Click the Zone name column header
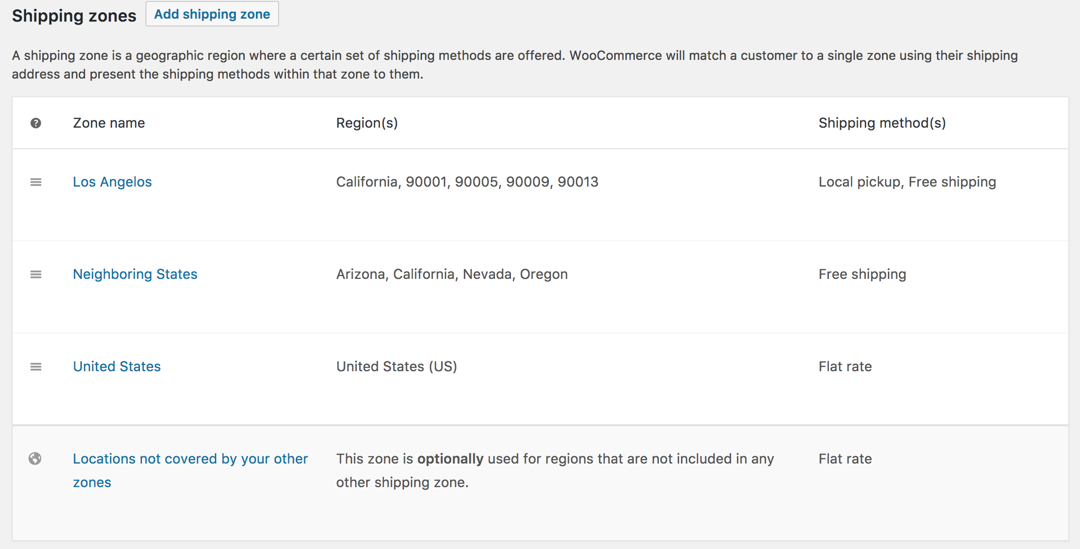1080x549 pixels. click(x=109, y=123)
